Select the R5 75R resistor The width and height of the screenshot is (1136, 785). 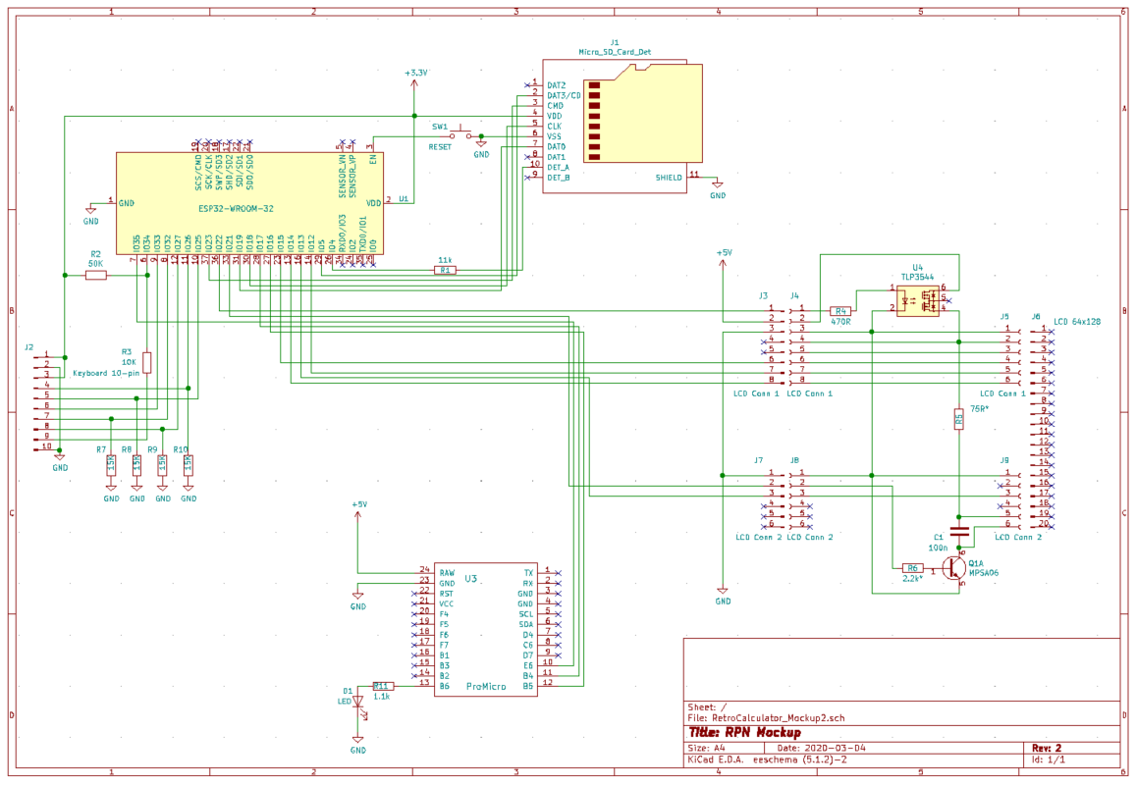coord(959,419)
